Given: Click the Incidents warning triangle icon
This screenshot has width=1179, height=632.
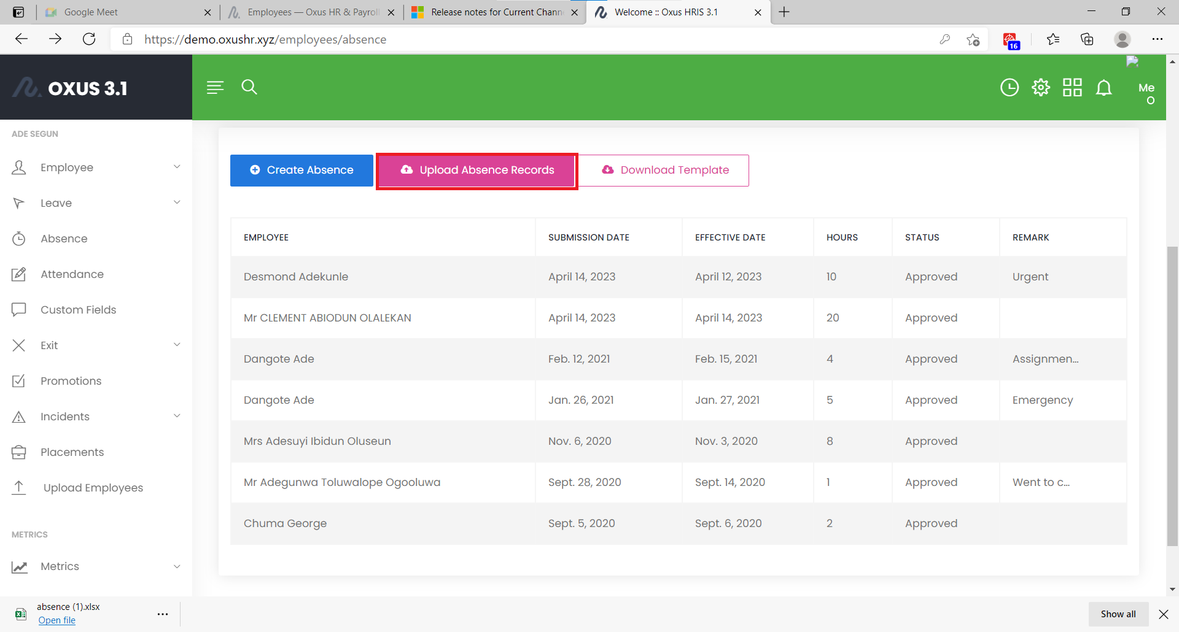Looking at the screenshot, I should 19,417.
